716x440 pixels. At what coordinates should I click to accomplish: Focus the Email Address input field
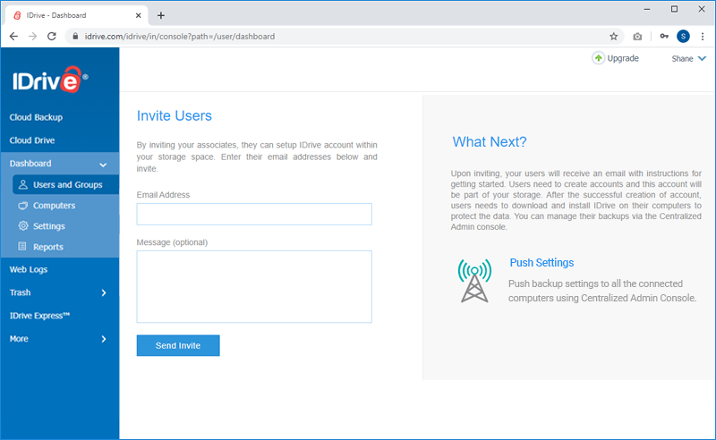pyautogui.click(x=254, y=214)
